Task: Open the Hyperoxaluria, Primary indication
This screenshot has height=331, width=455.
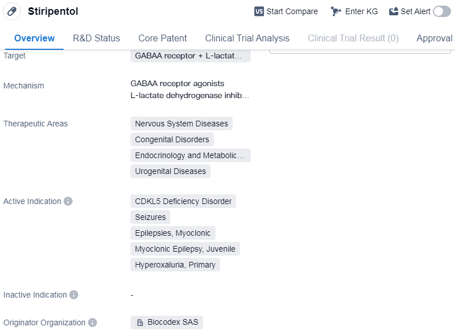Action: pos(175,265)
